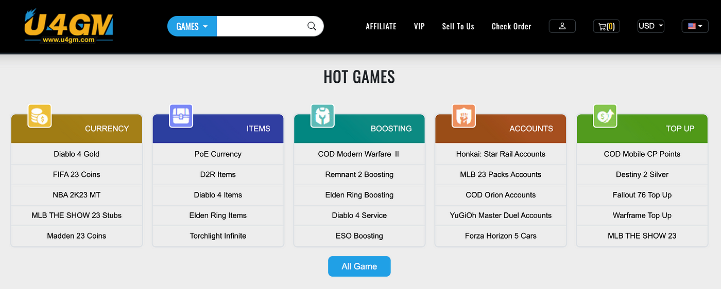Image resolution: width=721 pixels, height=289 pixels.
Task: Select the TOP UP category header
Action: coord(642,129)
